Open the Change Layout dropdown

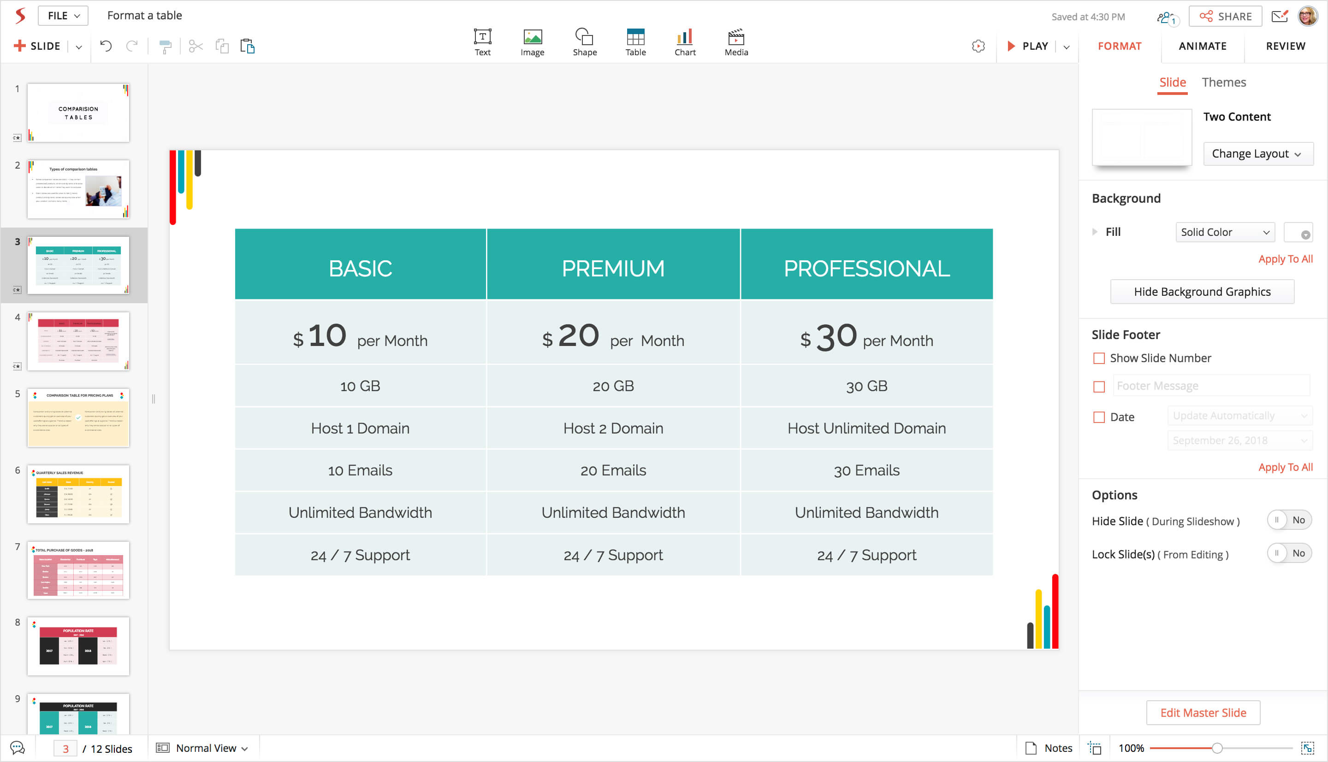point(1257,154)
